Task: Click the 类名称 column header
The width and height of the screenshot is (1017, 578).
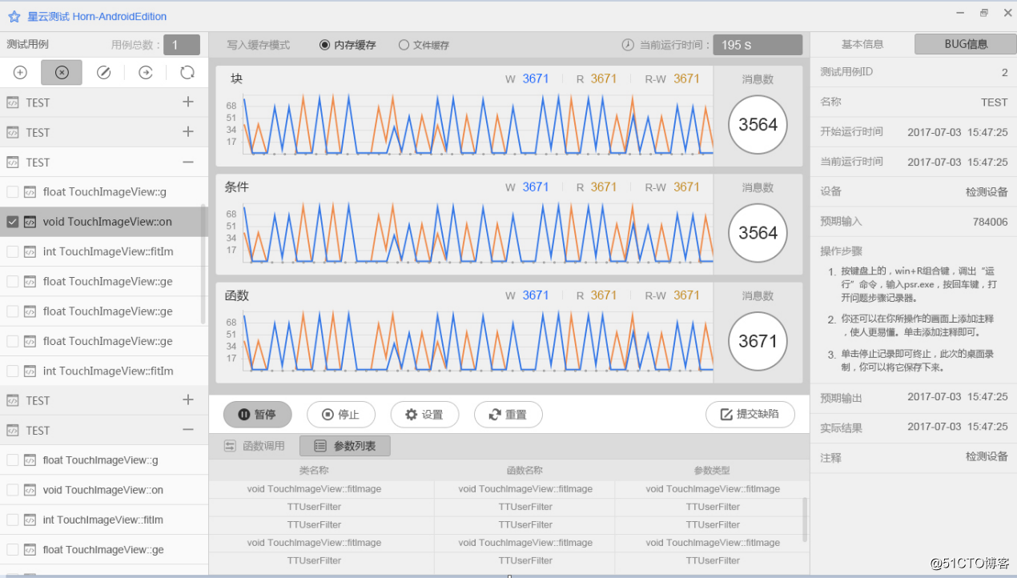Action: [x=314, y=470]
